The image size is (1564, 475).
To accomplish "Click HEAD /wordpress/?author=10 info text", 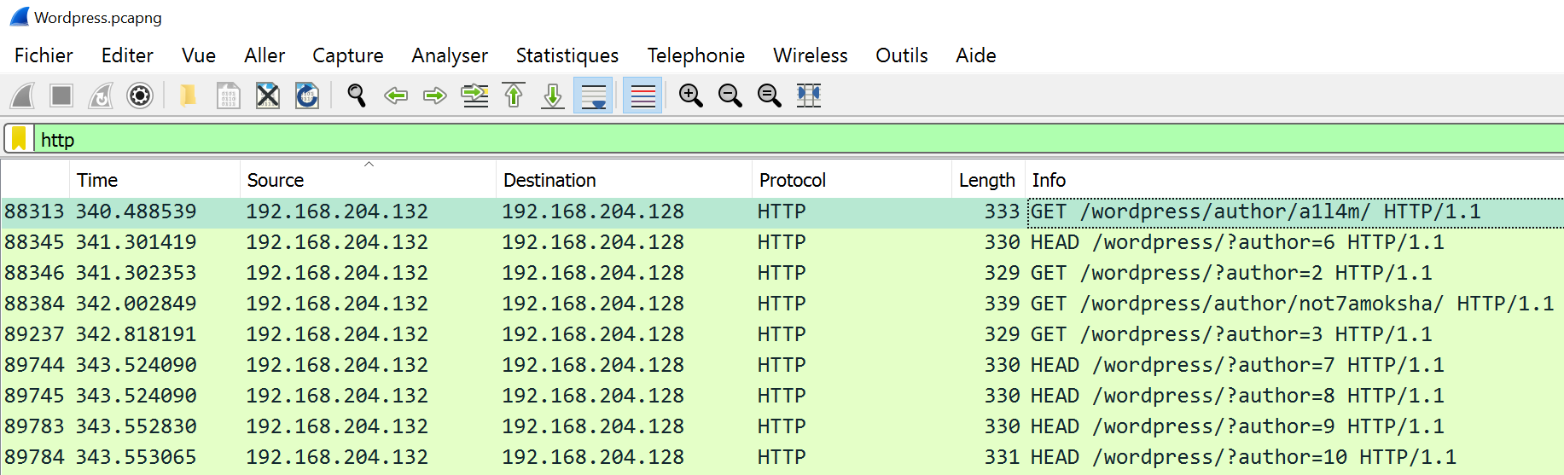I will (1244, 457).
